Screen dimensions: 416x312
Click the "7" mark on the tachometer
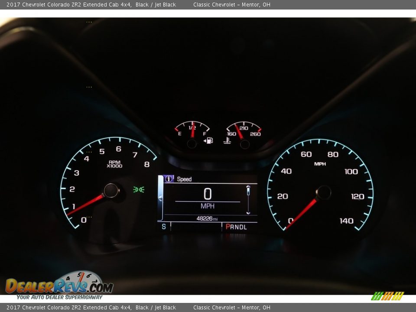coord(135,155)
